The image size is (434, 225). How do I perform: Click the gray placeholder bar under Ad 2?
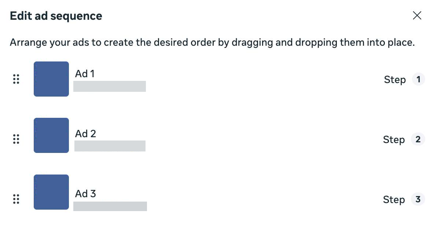tap(110, 146)
